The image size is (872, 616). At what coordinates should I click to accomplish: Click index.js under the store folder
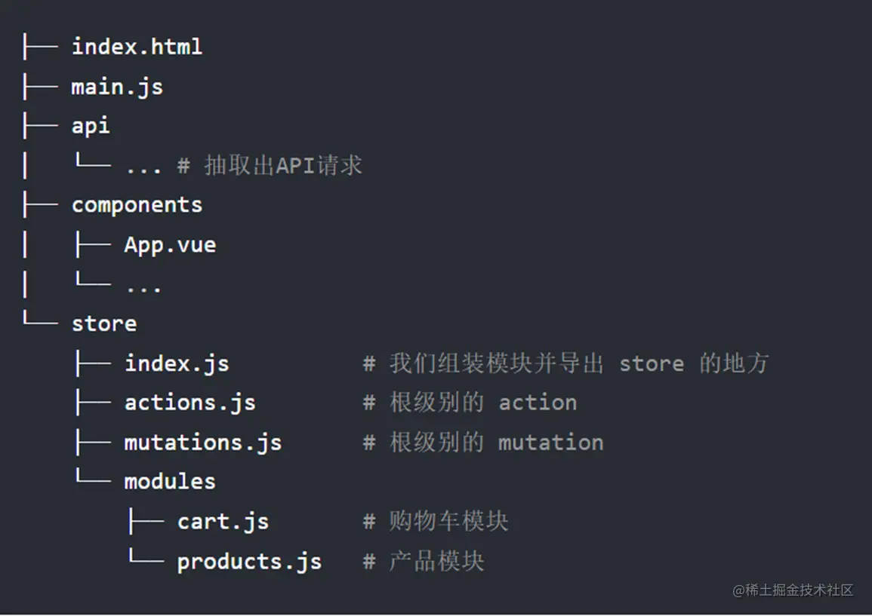[x=177, y=363]
